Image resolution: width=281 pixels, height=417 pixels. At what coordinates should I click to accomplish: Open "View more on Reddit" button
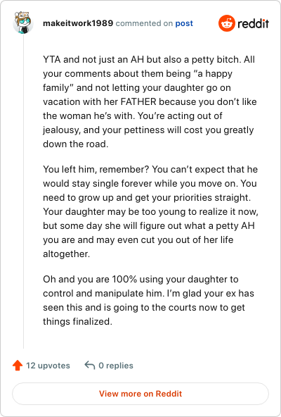pyautogui.click(x=140, y=394)
